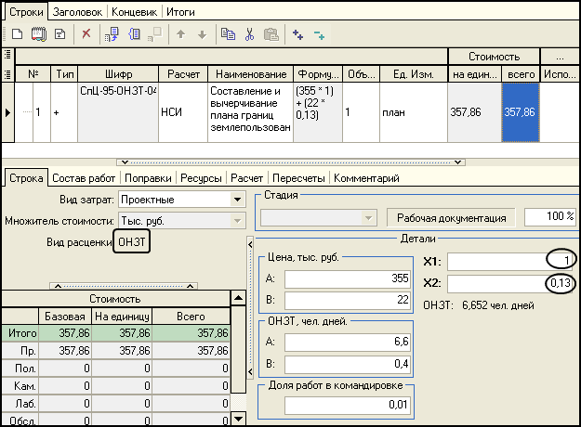581x427 pixels.
Task: Open the Заголовок tab
Action: pos(77,12)
